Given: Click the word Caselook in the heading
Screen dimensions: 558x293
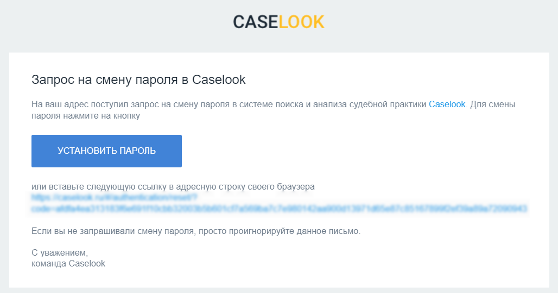Looking at the screenshot, I should click(219, 80).
